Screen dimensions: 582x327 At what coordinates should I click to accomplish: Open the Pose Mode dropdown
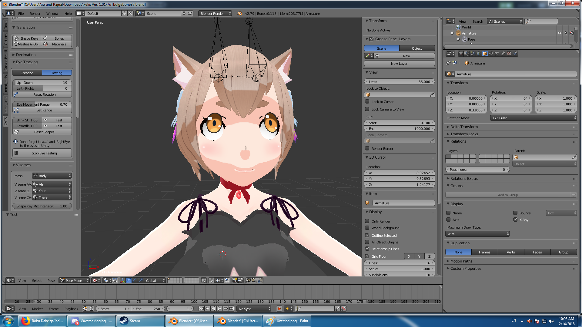(74, 280)
